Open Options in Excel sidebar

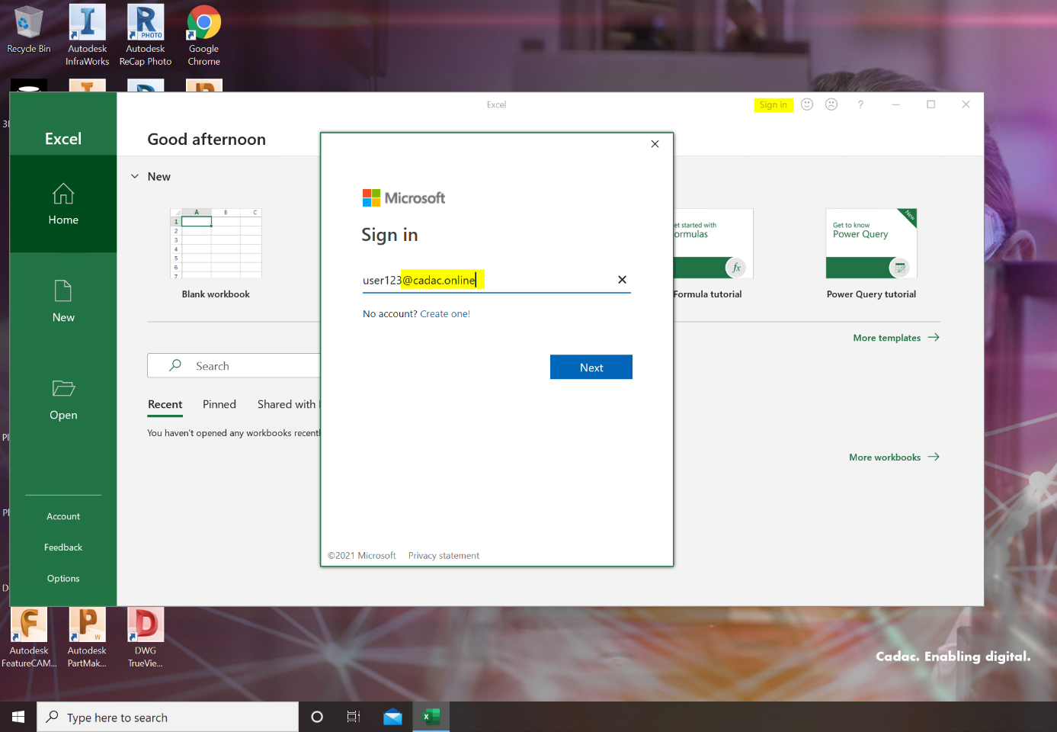click(x=63, y=579)
